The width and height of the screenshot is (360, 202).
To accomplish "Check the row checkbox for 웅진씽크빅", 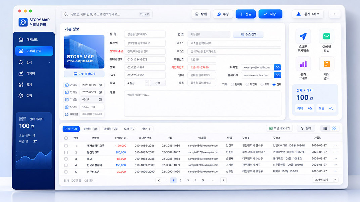I will pos(66,152).
